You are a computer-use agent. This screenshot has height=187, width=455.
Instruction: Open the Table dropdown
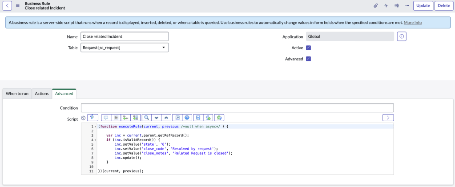coord(125,48)
